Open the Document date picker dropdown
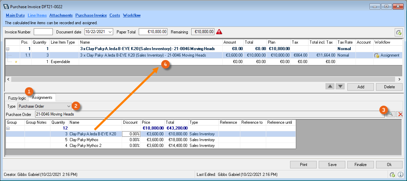Image resolution: width=407 pixels, height=181 pixels. point(110,32)
